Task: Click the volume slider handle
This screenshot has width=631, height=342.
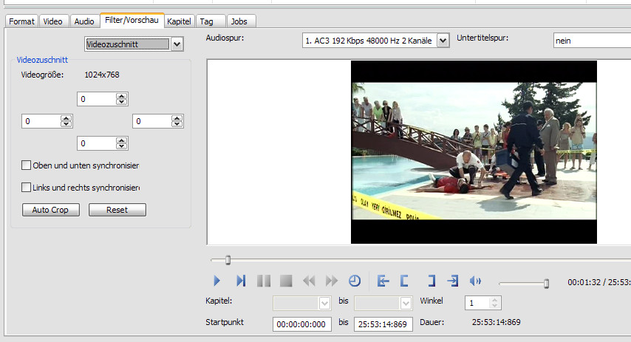Action: point(546,284)
